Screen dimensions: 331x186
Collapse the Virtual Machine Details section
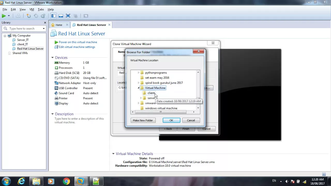(x=113, y=154)
